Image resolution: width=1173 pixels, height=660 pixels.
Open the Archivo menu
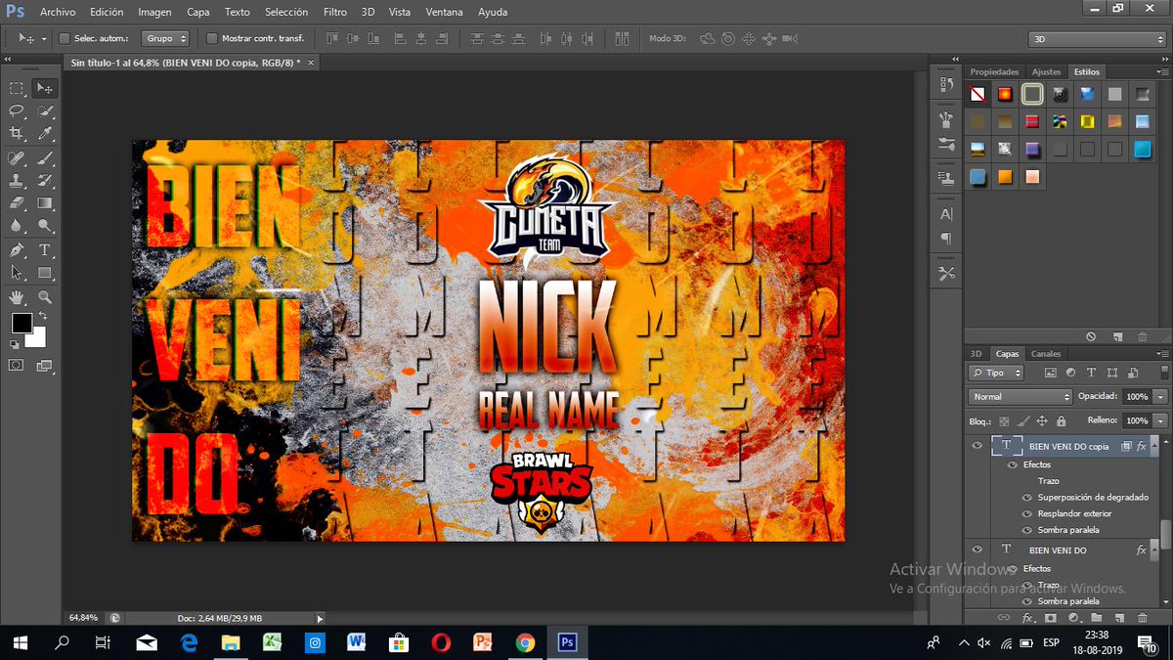click(x=58, y=13)
